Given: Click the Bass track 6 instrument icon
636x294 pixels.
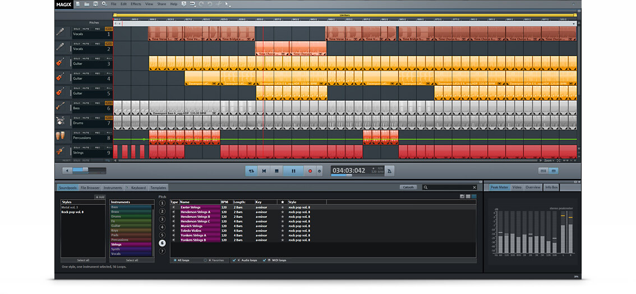Looking at the screenshot, I should 60,107.
